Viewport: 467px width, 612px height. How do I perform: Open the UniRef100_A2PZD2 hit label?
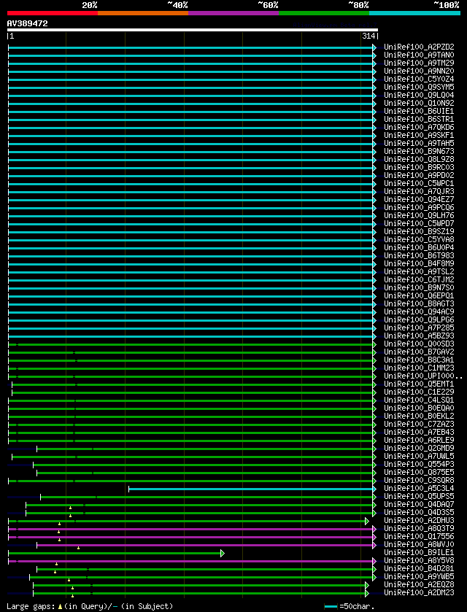419,47
